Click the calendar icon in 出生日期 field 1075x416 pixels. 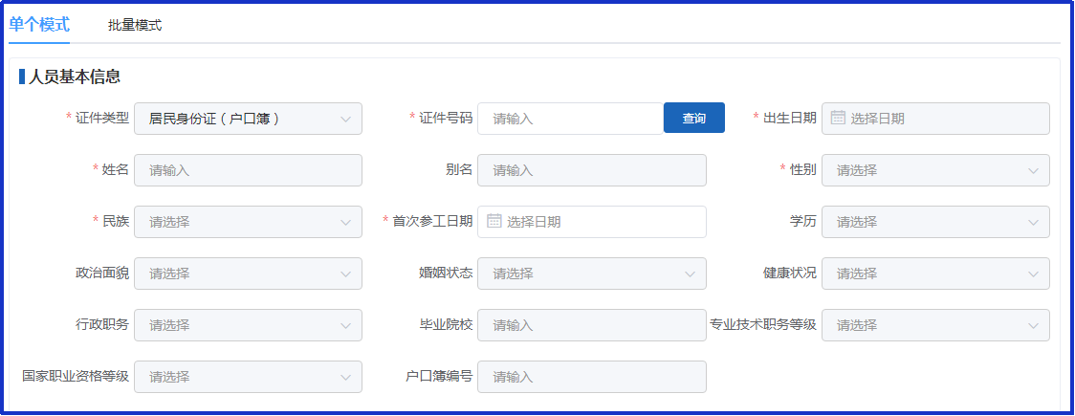(838, 118)
